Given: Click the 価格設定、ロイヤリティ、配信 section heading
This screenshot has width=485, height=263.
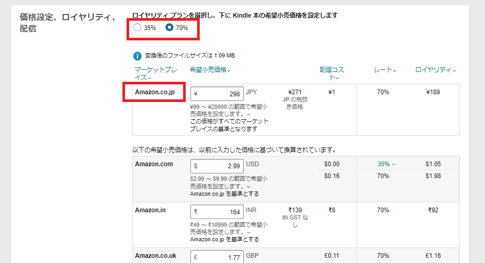Looking at the screenshot, I should (68, 23).
